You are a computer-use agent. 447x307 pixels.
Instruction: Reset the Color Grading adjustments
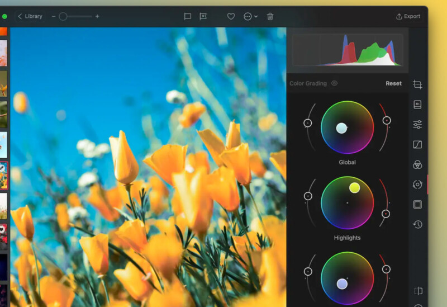pos(393,83)
